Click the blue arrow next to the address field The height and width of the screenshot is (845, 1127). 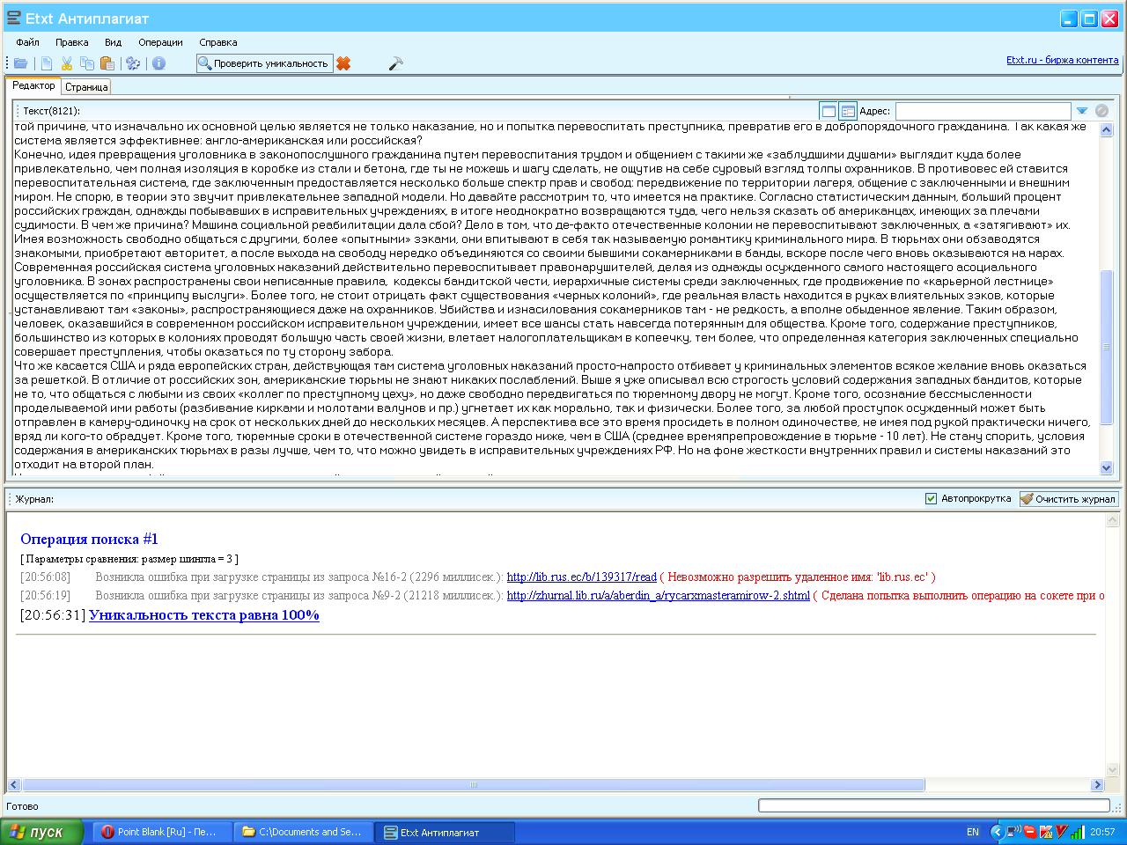(1082, 111)
